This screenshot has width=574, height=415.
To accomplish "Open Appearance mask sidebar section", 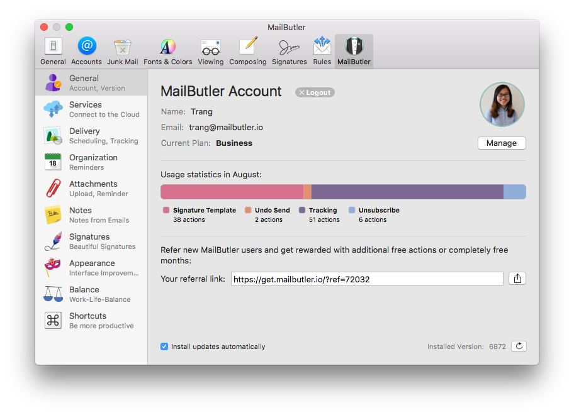I will point(91,268).
